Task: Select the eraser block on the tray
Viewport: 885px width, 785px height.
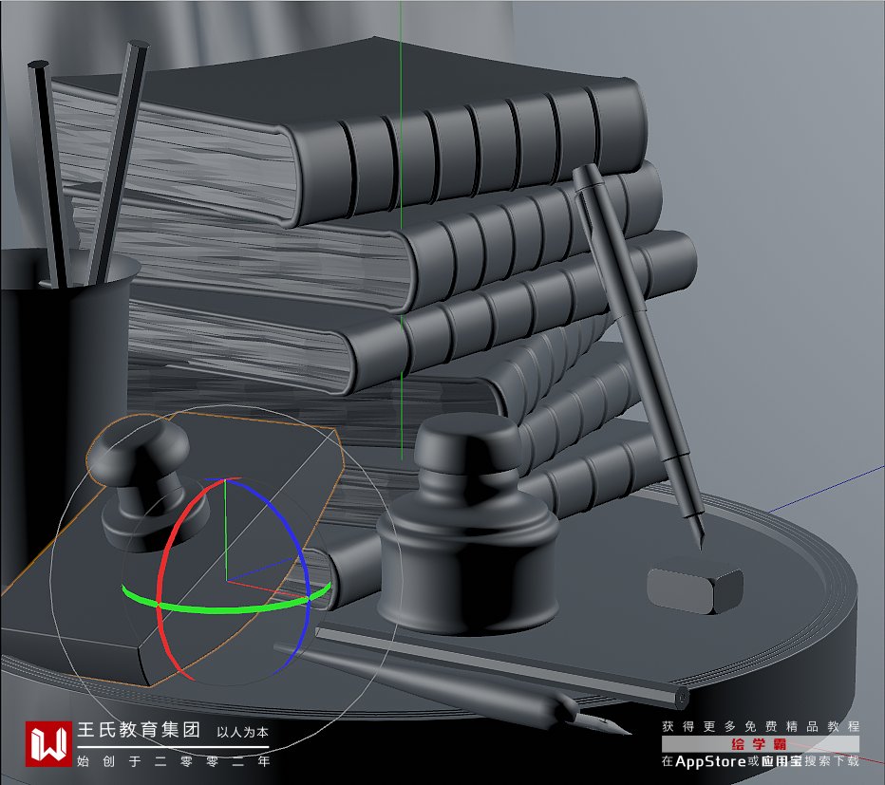Action: [x=695, y=587]
